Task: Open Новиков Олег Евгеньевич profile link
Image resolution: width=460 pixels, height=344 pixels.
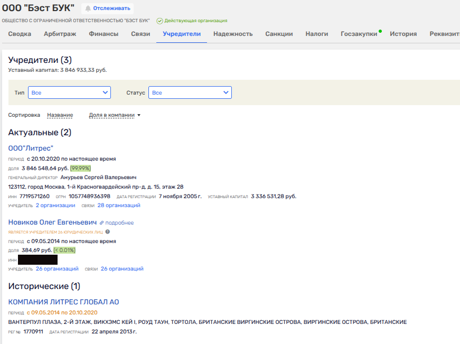Action: pyautogui.click(x=52, y=222)
